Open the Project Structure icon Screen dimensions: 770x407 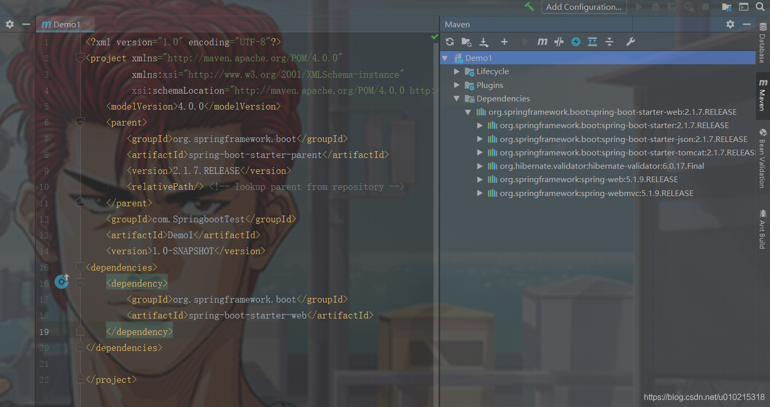pos(727,7)
